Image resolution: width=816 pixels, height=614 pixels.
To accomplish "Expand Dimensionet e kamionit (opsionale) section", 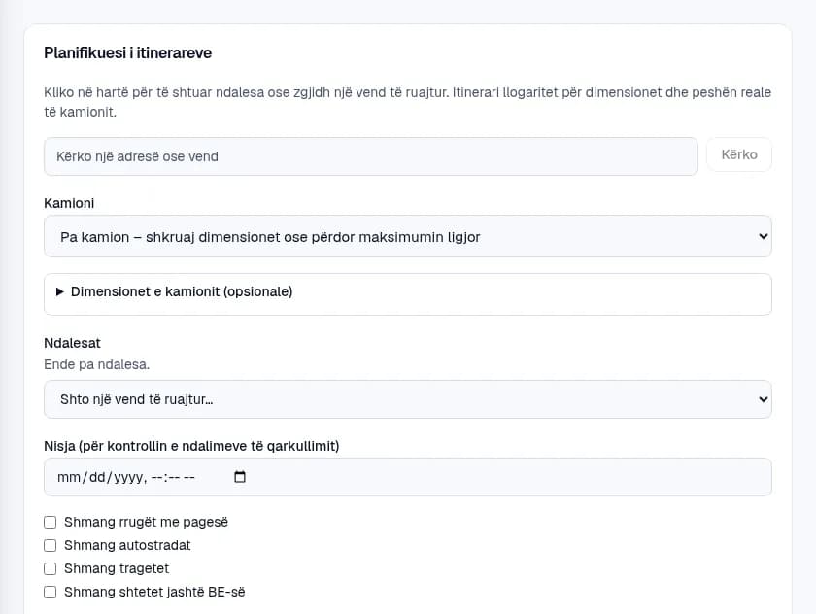I will pyautogui.click(x=407, y=291).
